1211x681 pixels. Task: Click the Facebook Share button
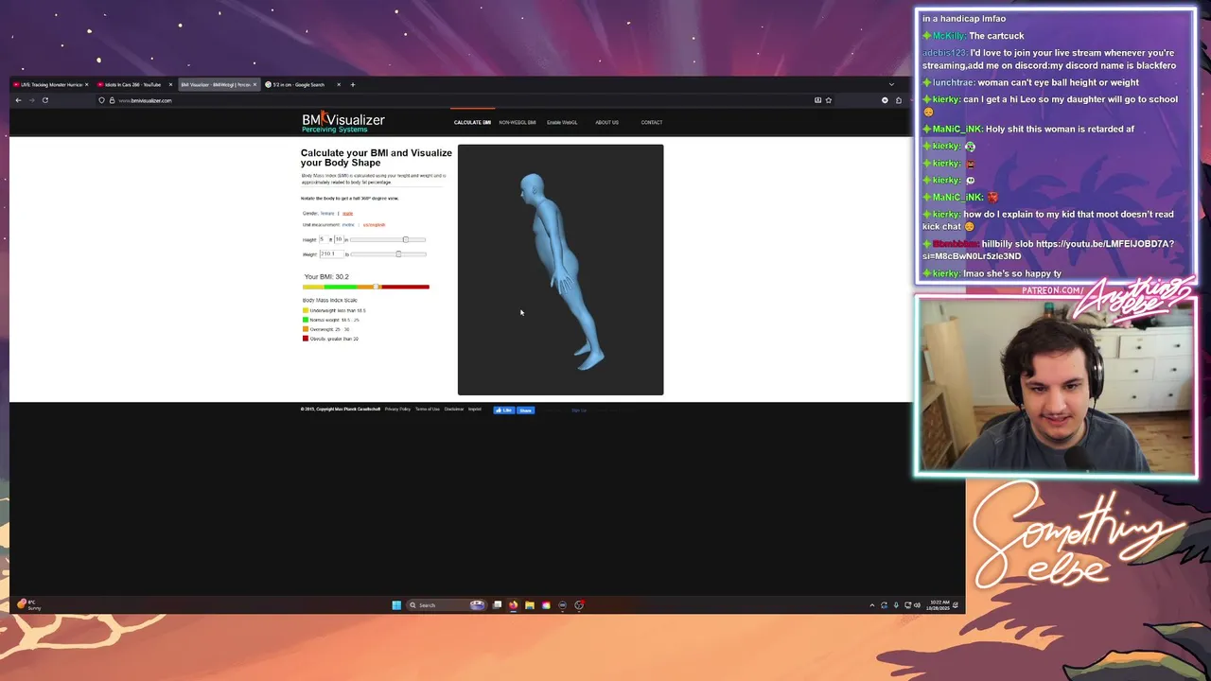pos(525,410)
